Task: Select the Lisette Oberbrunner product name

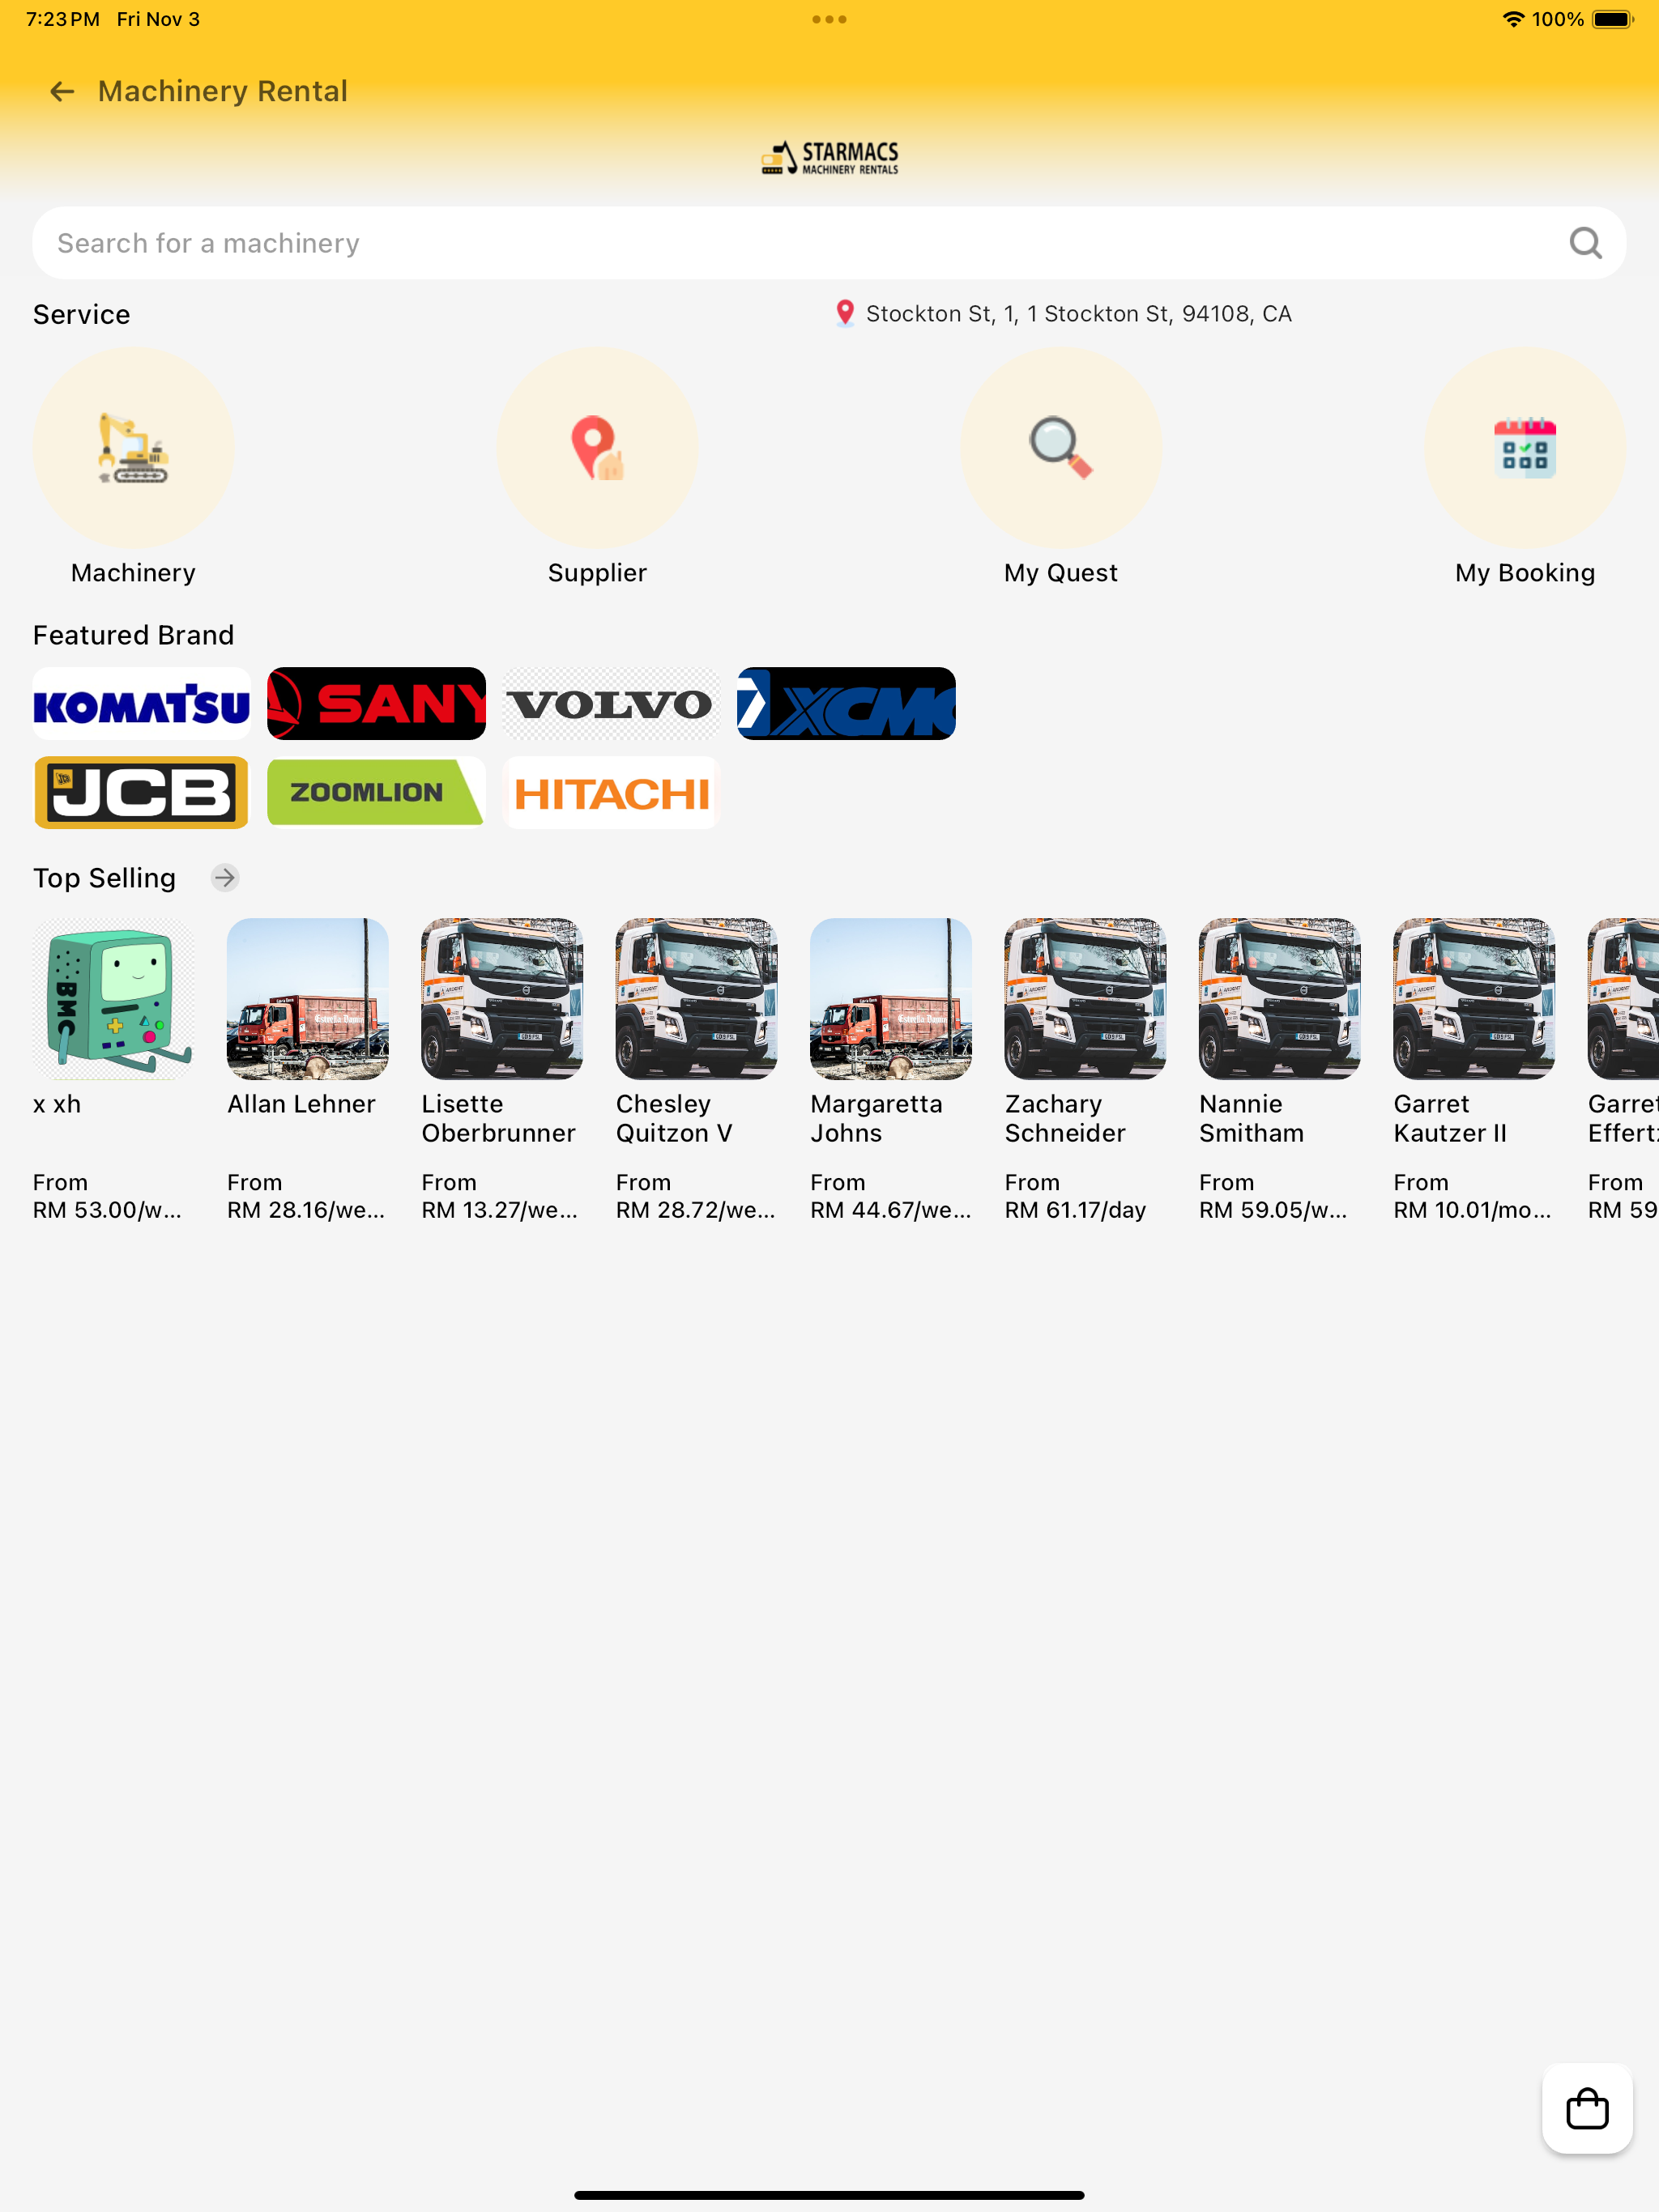Action: coord(498,1118)
